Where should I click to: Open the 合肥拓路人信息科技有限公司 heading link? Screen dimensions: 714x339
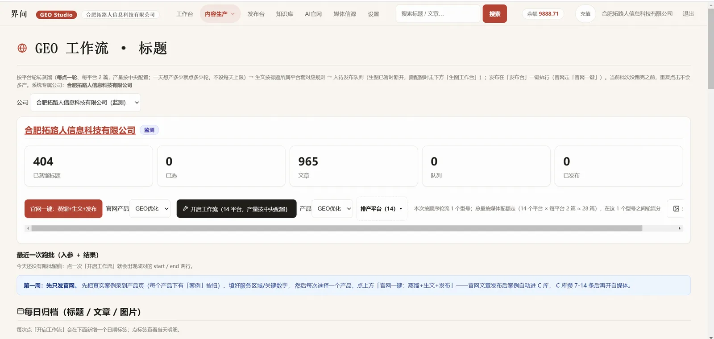click(80, 130)
